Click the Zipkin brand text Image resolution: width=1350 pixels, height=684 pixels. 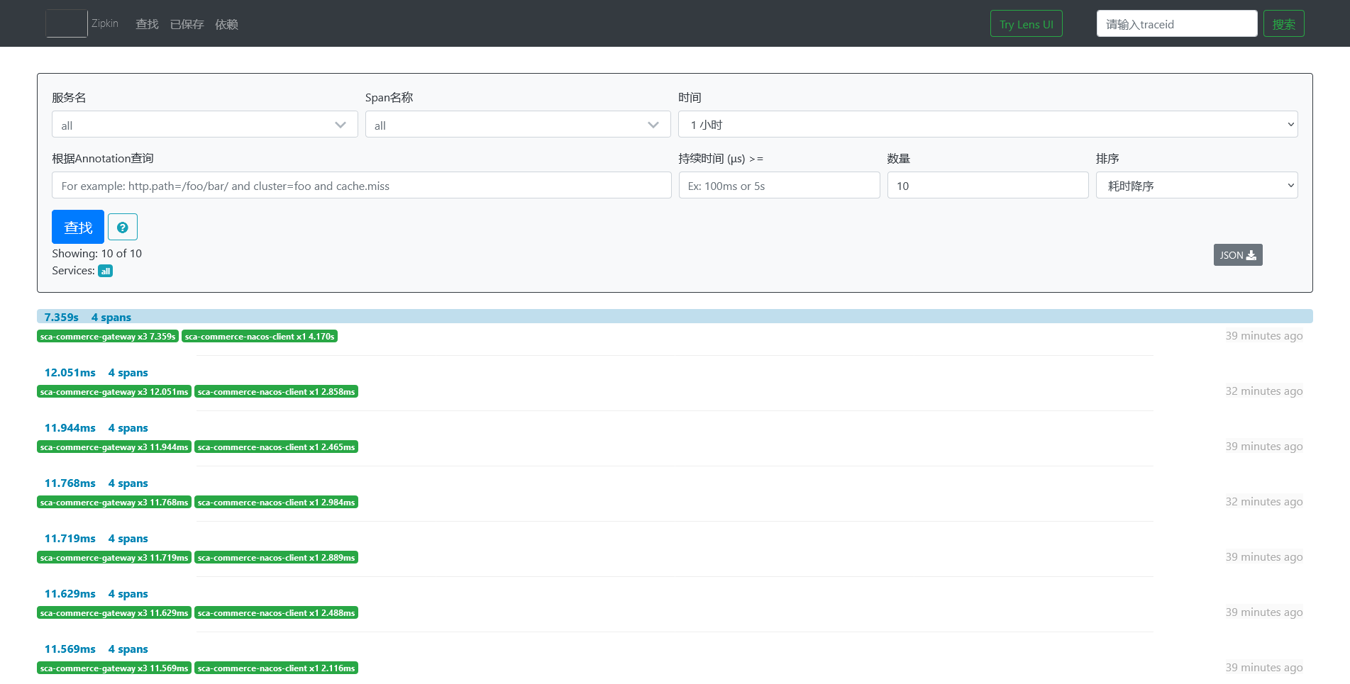[x=105, y=23]
